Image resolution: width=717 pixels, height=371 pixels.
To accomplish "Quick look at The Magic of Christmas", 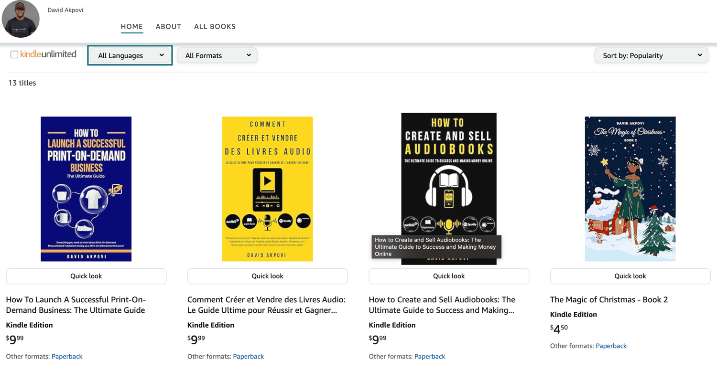I will pos(630,276).
